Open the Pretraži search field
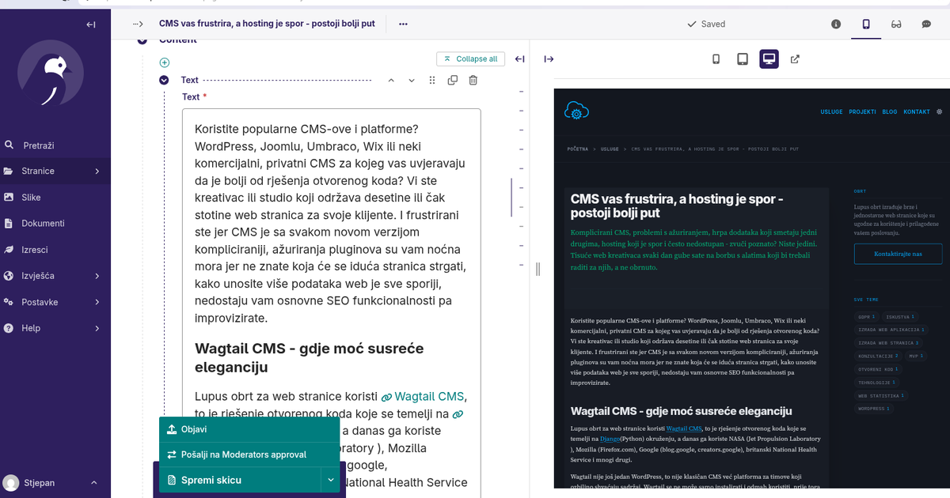950x498 pixels. [55, 145]
